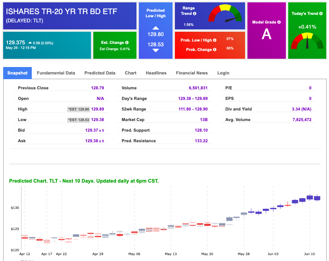The width and height of the screenshot is (329, 261).
Task: Switch to the Predicted Data tab
Action: (x=100, y=73)
